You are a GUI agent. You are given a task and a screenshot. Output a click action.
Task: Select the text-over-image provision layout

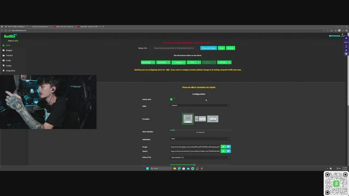pos(213,119)
